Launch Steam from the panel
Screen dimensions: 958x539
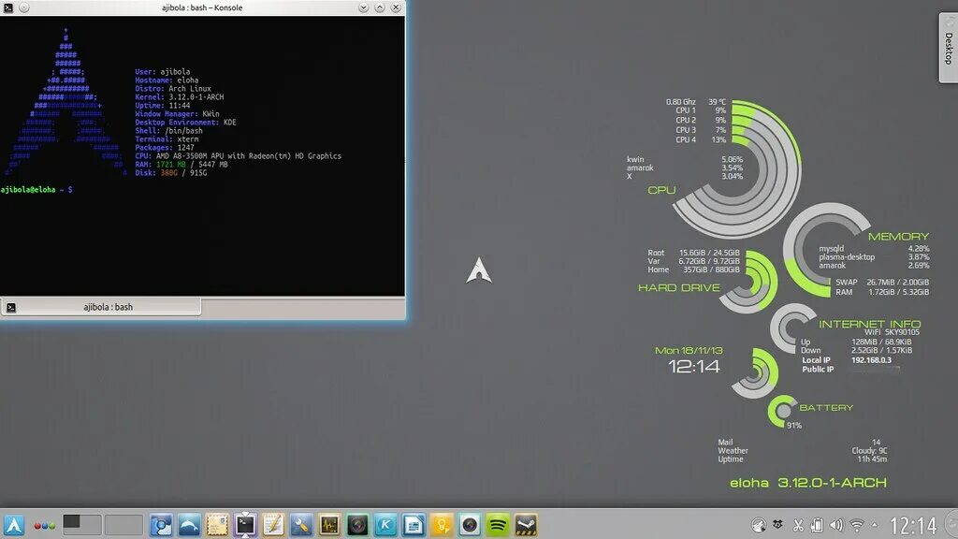pos(526,525)
